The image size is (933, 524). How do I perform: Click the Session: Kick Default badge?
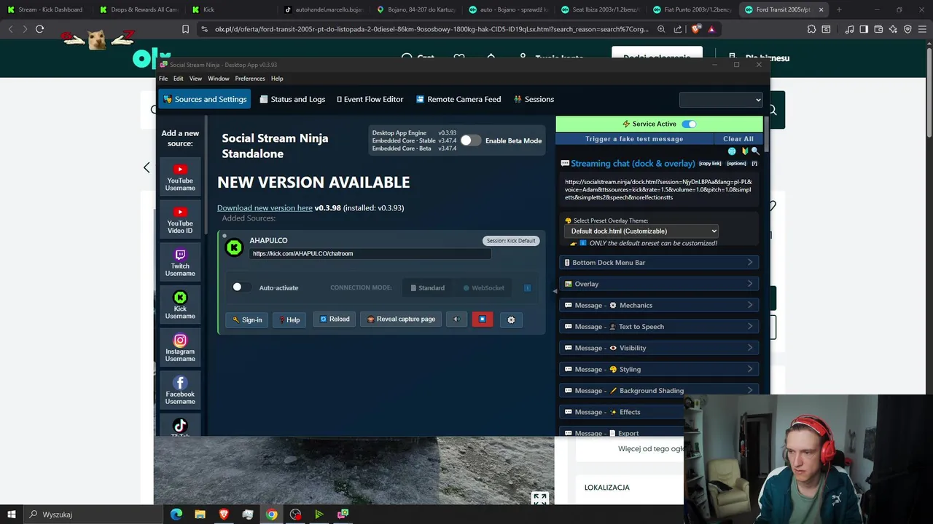pyautogui.click(x=511, y=241)
